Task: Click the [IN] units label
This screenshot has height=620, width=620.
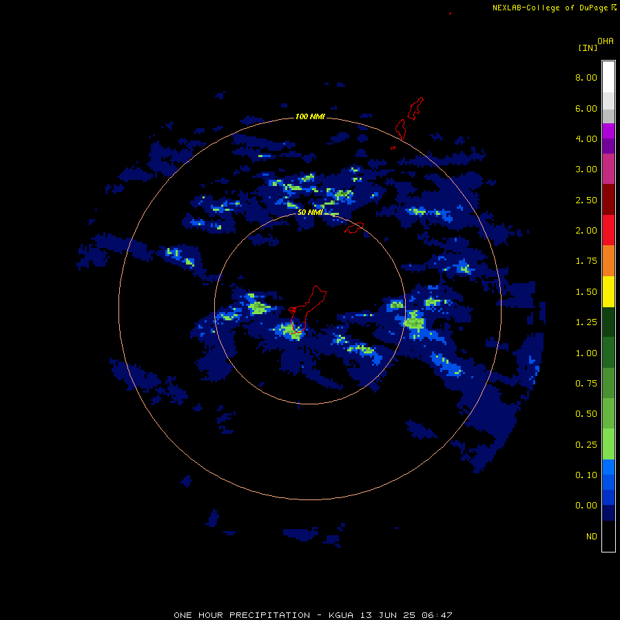Action: click(588, 48)
